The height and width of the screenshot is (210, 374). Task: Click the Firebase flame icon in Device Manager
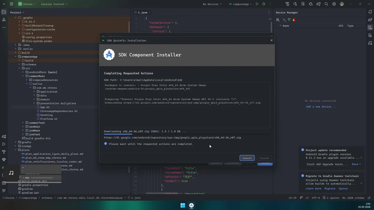click(294, 20)
